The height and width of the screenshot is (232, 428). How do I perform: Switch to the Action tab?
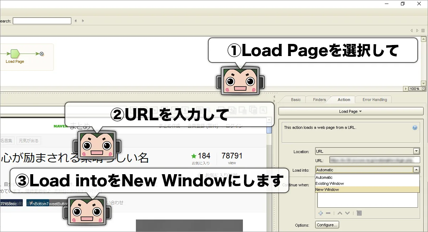(344, 100)
